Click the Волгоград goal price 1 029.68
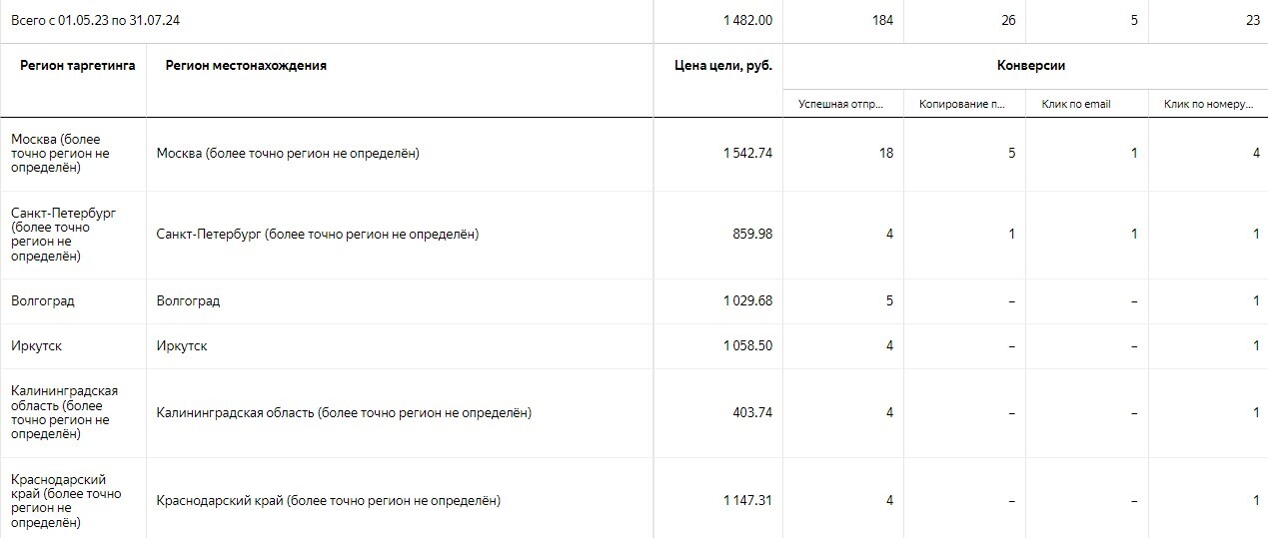The image size is (1268, 538). point(747,301)
